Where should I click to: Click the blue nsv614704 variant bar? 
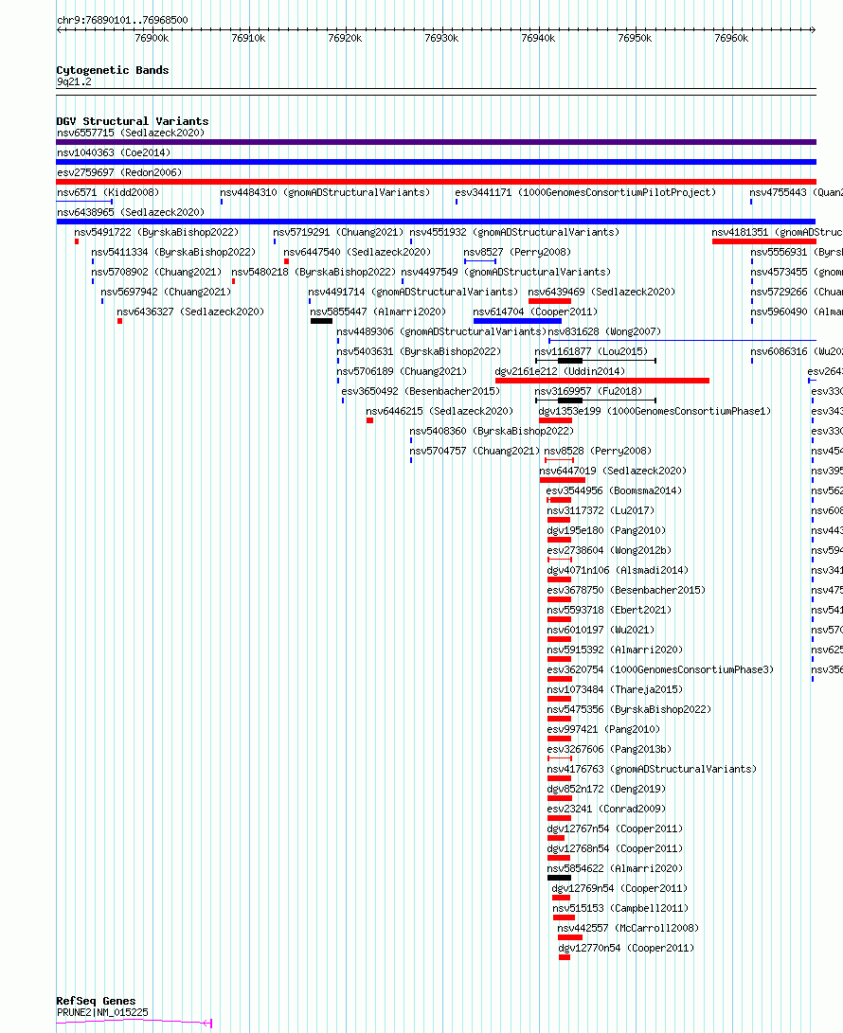click(x=517, y=321)
